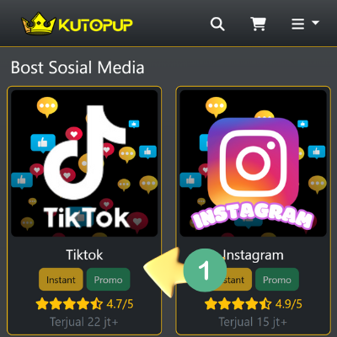Click the partially hidden Instagram Instant badge
The image size is (337, 337).
click(238, 280)
